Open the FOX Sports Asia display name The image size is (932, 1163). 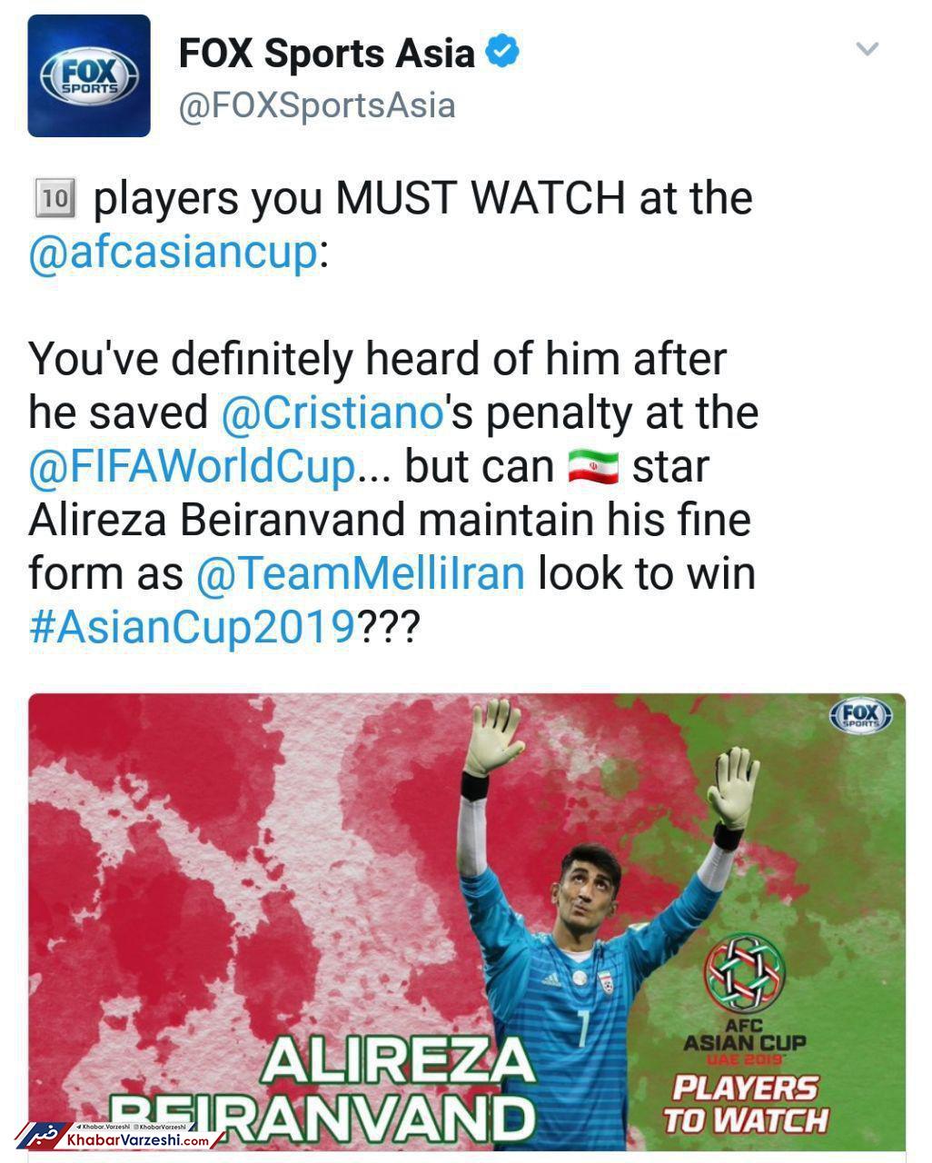327,54
